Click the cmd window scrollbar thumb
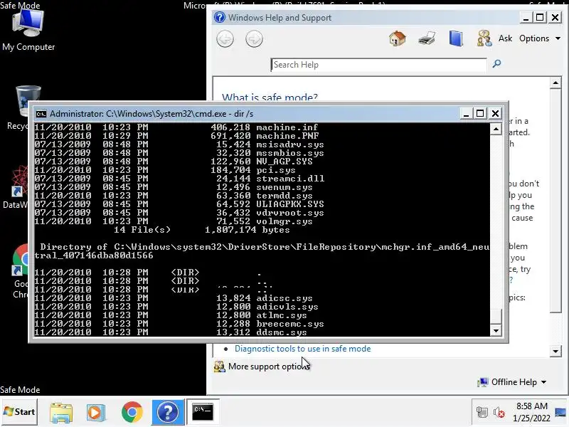569x427 pixels. coord(496,317)
